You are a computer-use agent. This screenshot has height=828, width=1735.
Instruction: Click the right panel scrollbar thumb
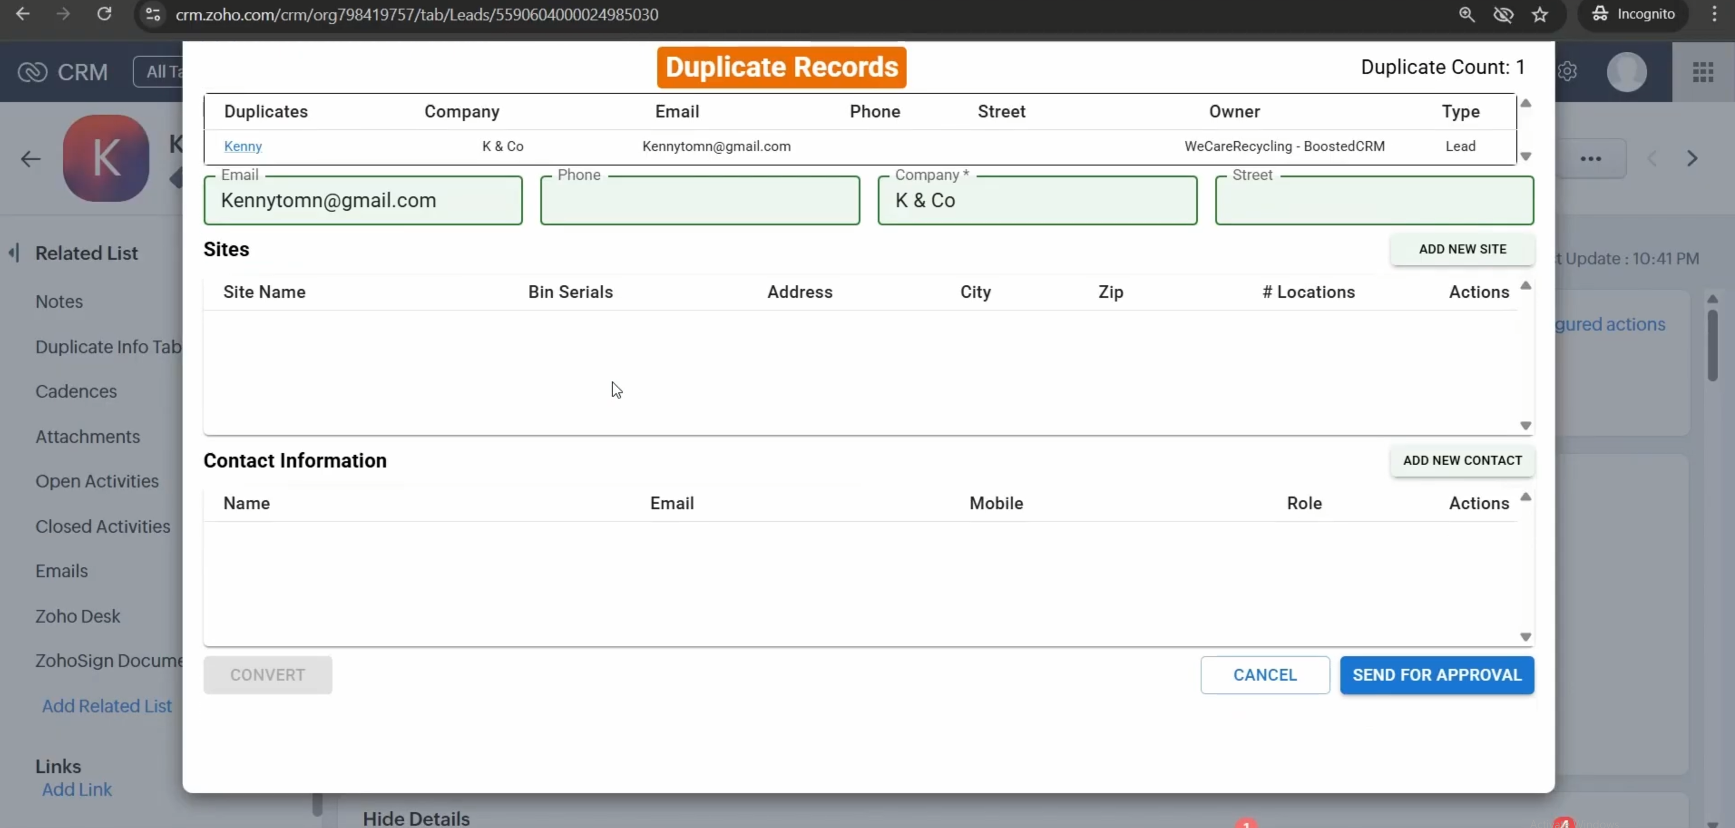1712,345
